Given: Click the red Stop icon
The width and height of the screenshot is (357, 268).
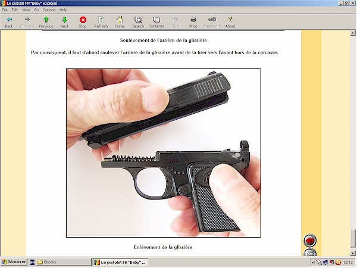Looking at the screenshot, I should (x=83, y=20).
